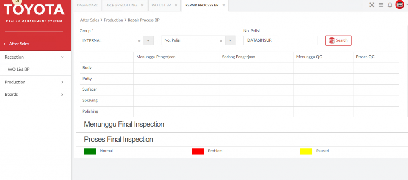Click the back arrow beside After Sales
The image size is (408, 180).
pos(4,44)
